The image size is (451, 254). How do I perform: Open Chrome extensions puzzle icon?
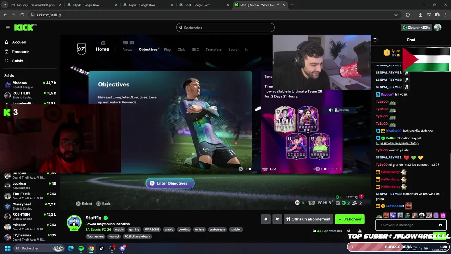408,15
